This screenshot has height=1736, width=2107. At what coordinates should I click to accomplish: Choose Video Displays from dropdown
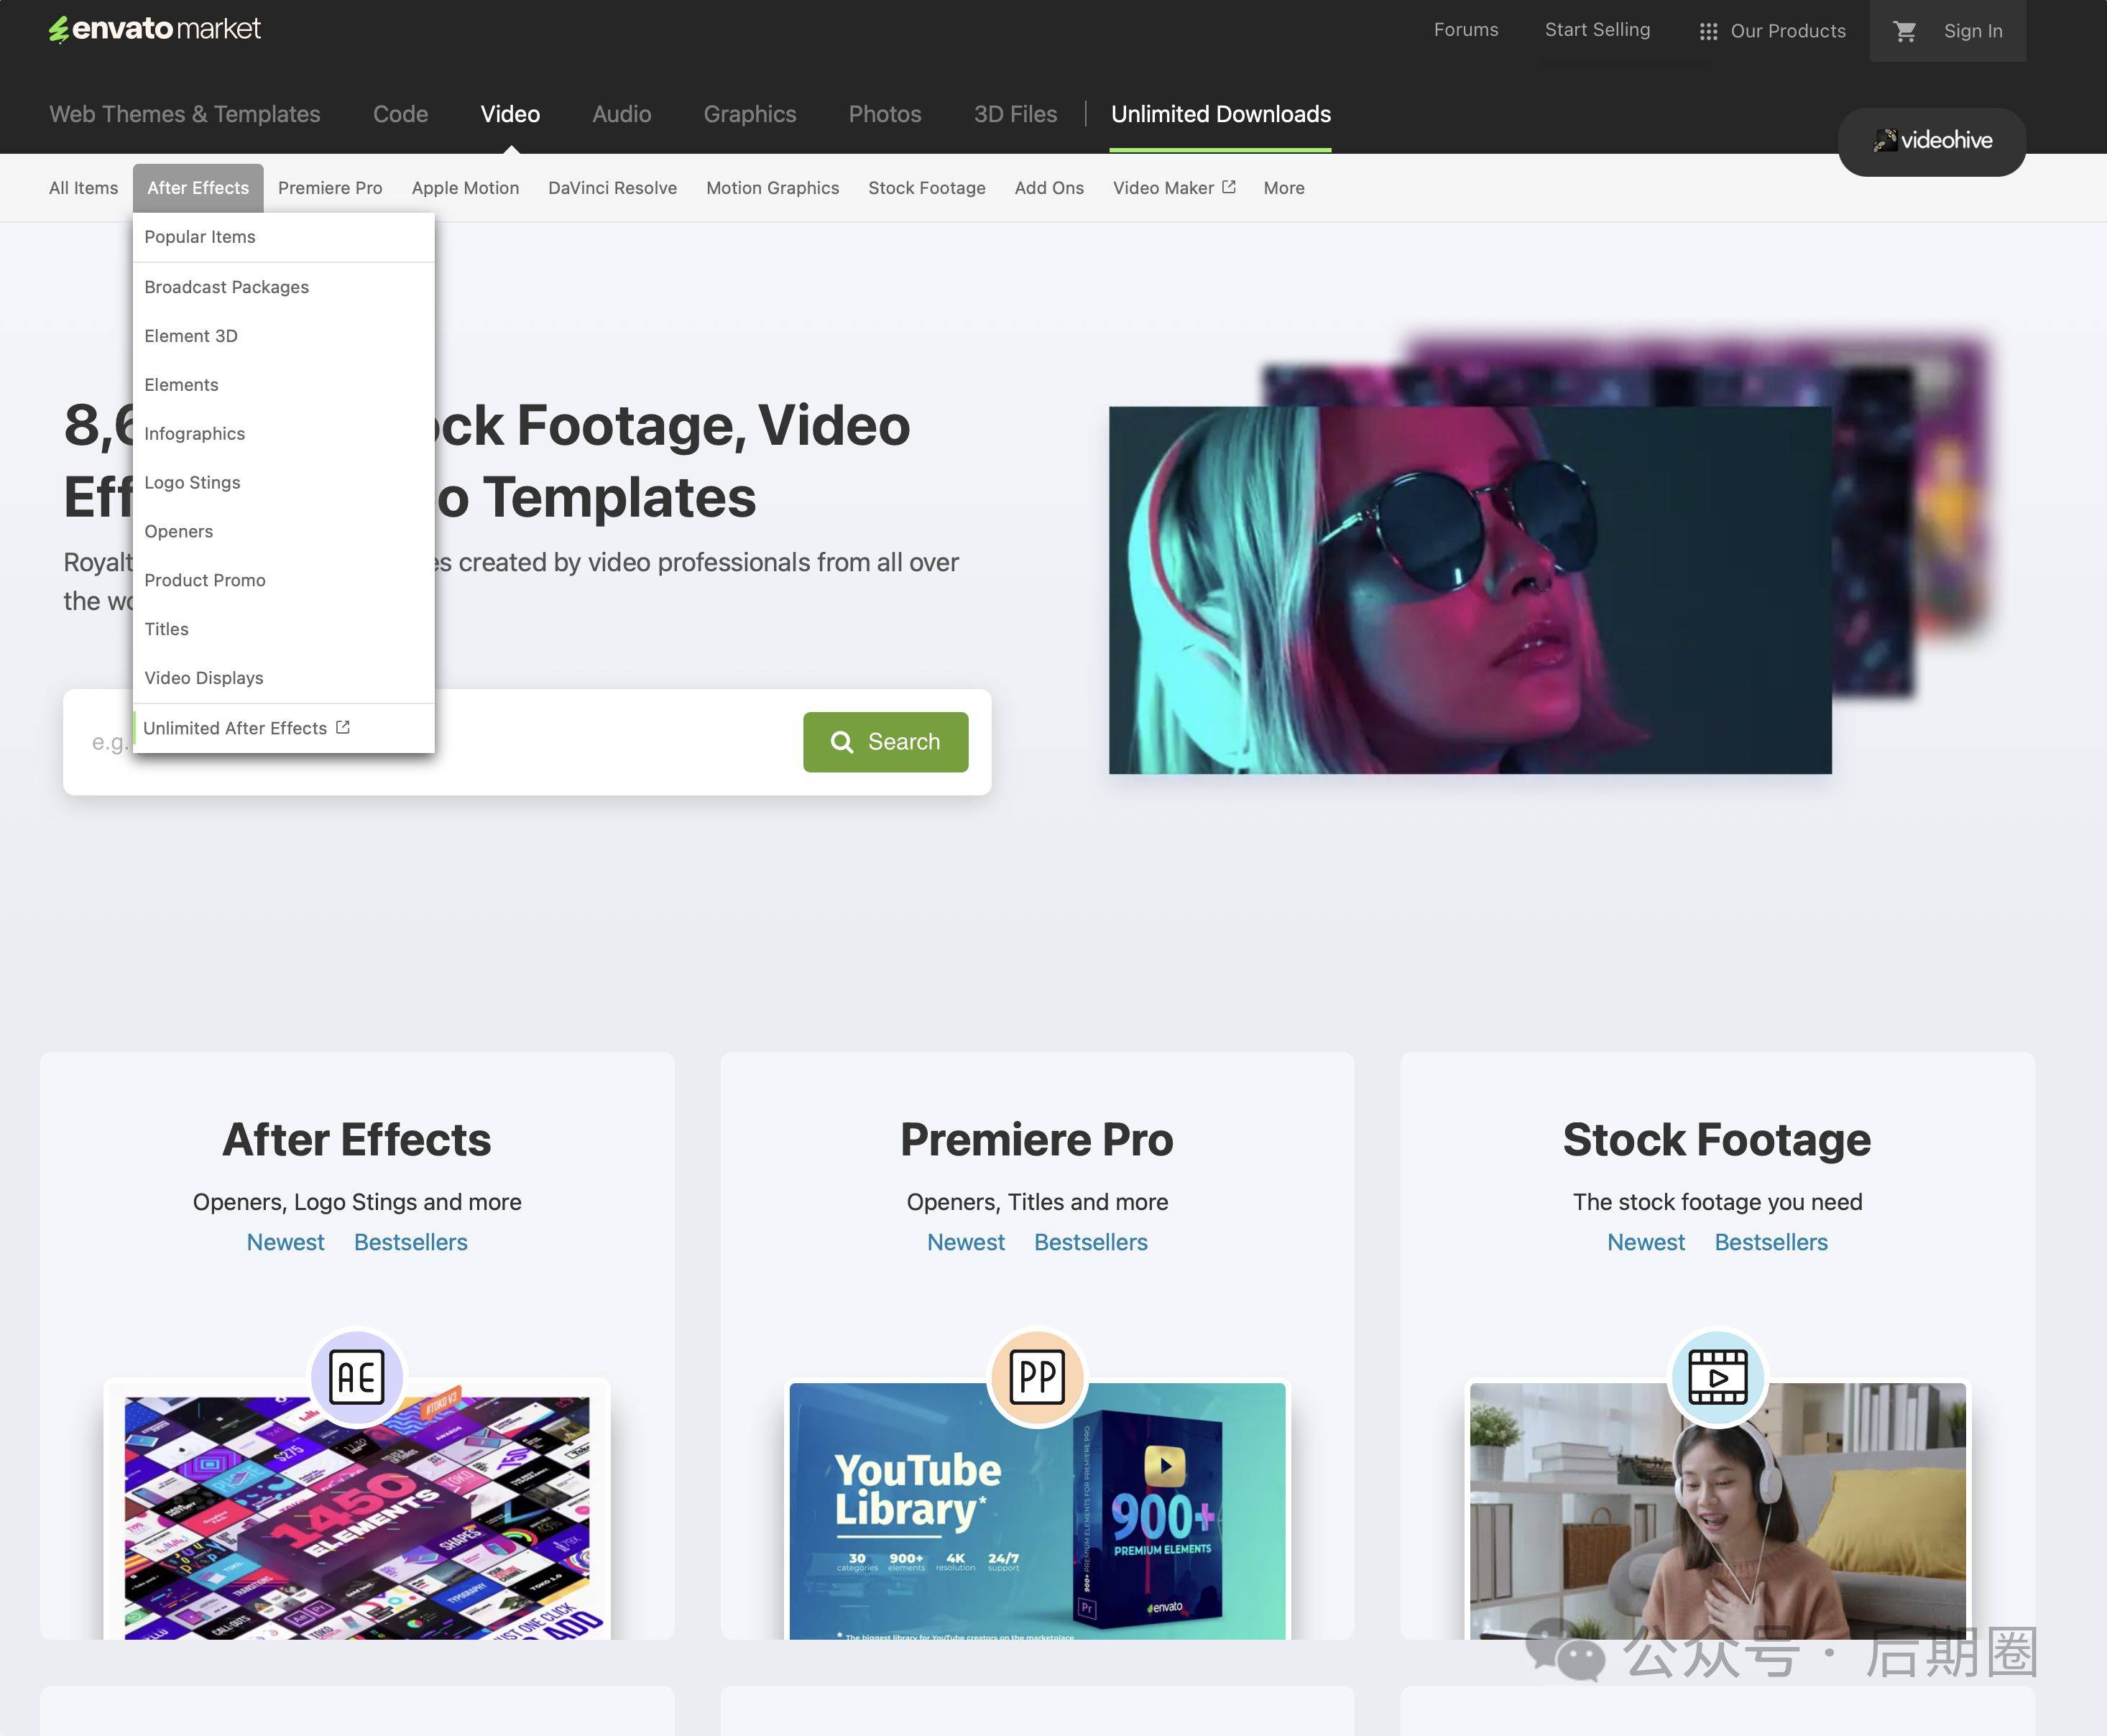point(284,678)
